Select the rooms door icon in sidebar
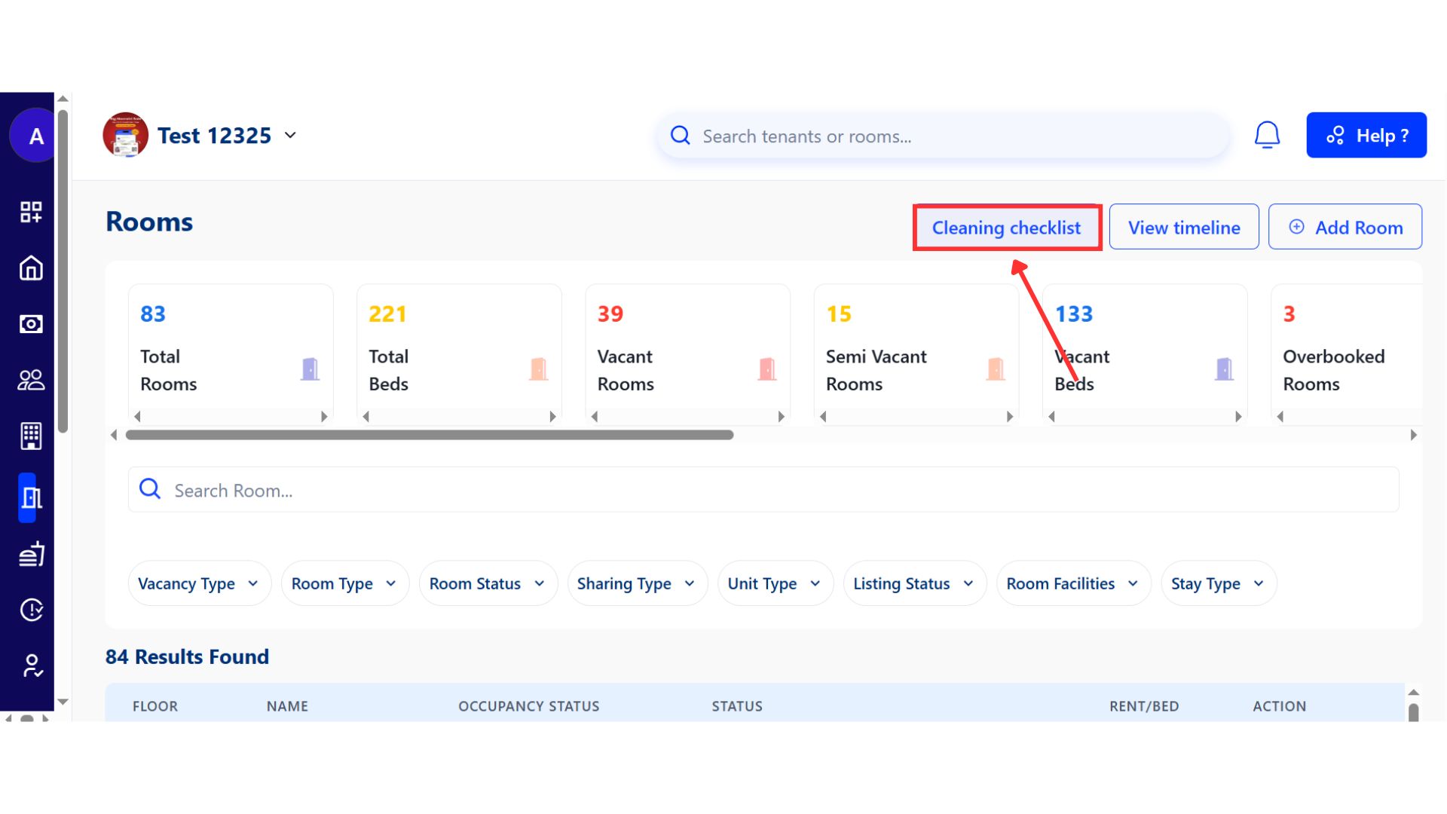This screenshot has width=1447, height=814. click(30, 497)
